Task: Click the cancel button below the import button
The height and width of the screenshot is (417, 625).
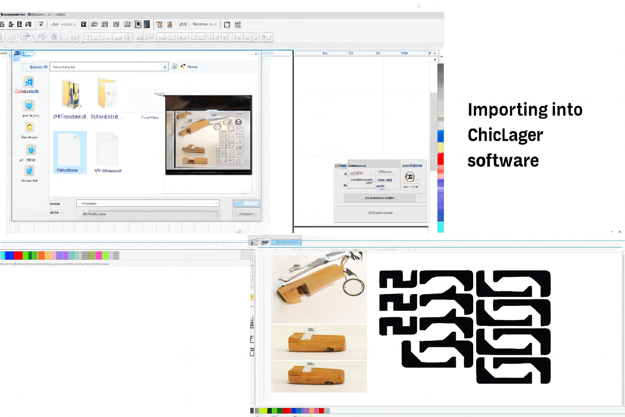Action: coord(246,214)
